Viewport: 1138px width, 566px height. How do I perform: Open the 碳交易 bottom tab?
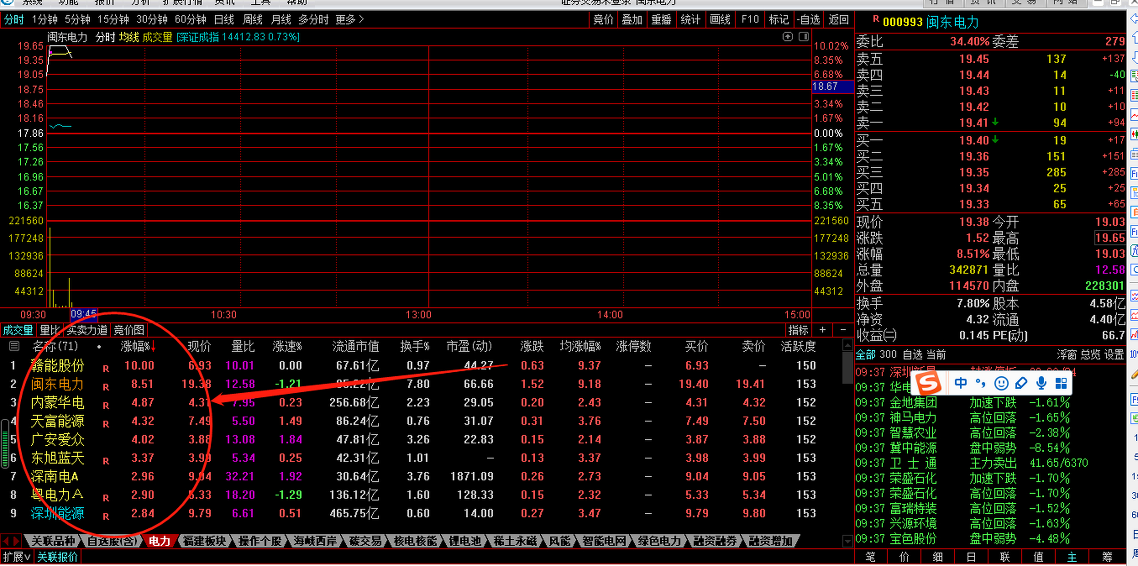click(x=365, y=541)
